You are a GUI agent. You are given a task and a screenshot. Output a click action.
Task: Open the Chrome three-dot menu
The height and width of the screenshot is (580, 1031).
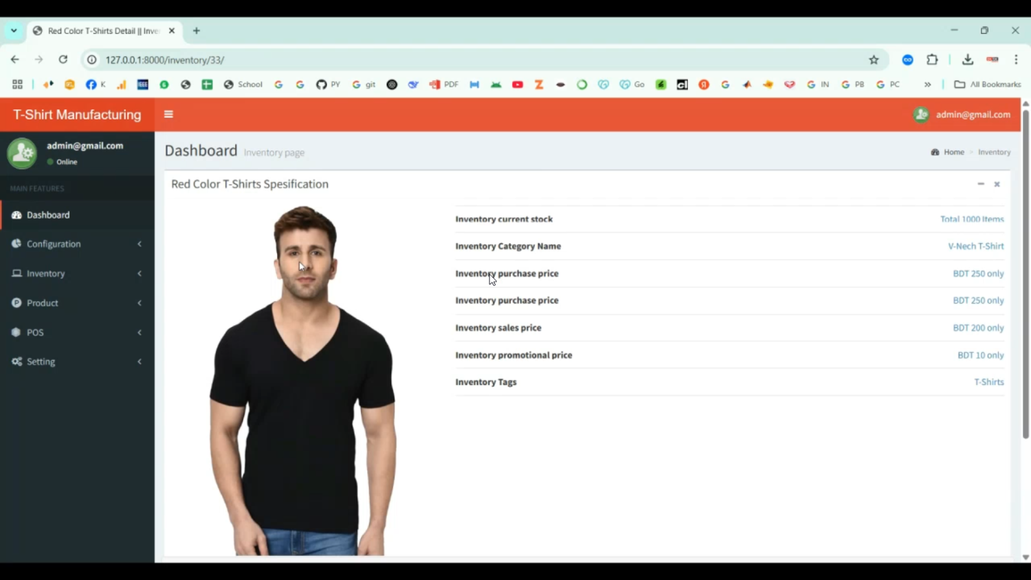pos(1016,60)
